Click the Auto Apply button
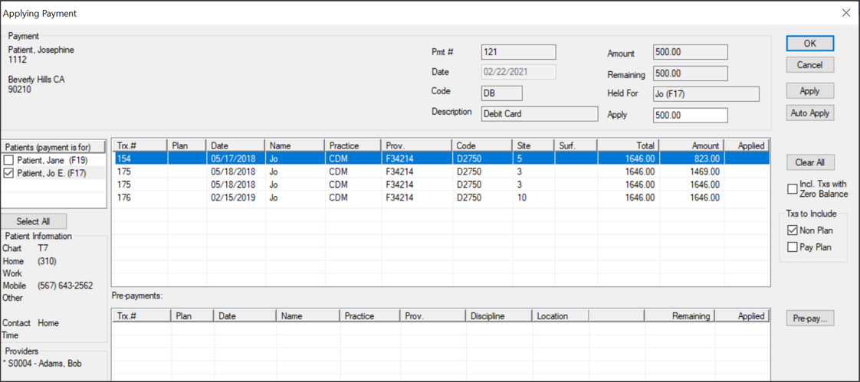 point(809,113)
